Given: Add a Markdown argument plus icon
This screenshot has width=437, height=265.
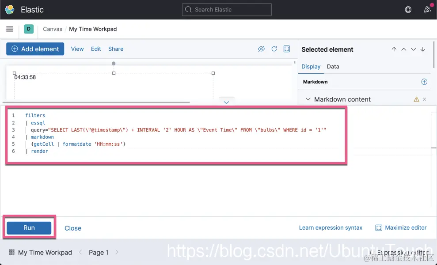Looking at the screenshot, I should (x=424, y=82).
